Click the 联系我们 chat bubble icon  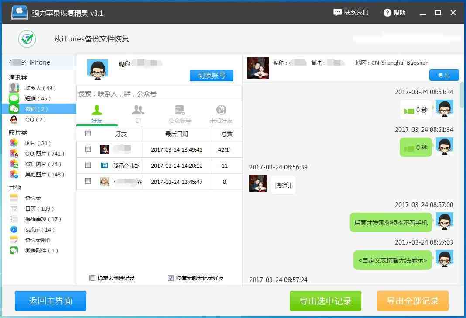coord(337,13)
